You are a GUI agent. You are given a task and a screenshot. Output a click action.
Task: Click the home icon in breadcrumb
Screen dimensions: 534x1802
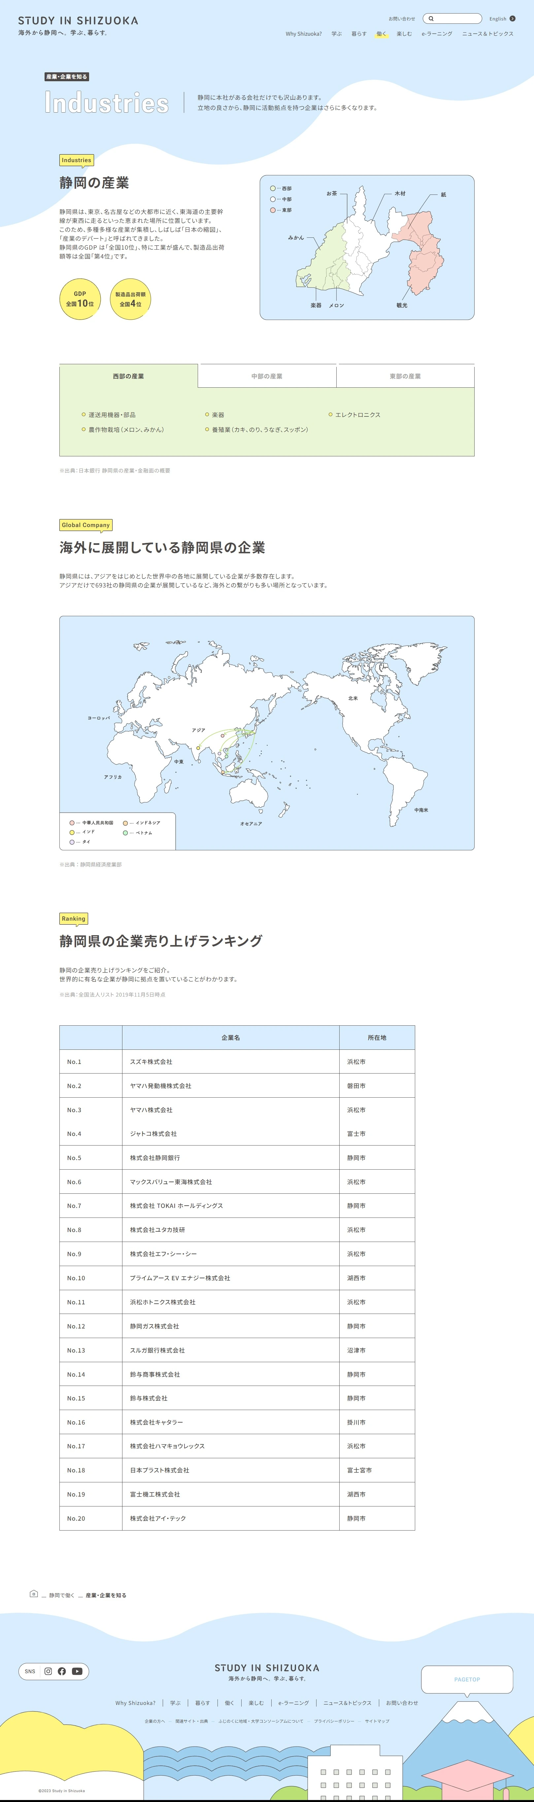pyautogui.click(x=34, y=1594)
